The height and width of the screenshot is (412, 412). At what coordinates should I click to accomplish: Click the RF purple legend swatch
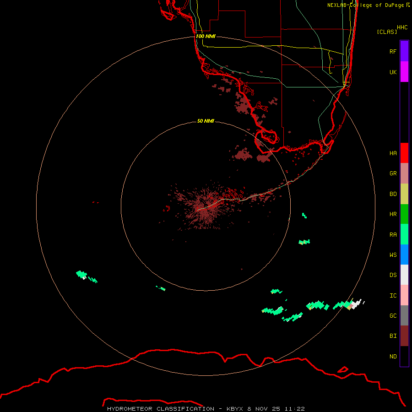click(404, 51)
